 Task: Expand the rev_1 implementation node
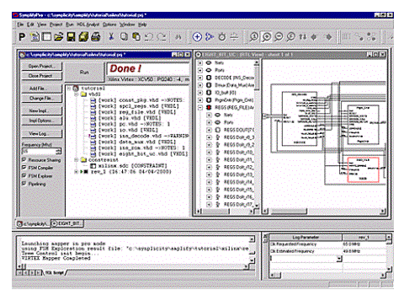point(77,171)
